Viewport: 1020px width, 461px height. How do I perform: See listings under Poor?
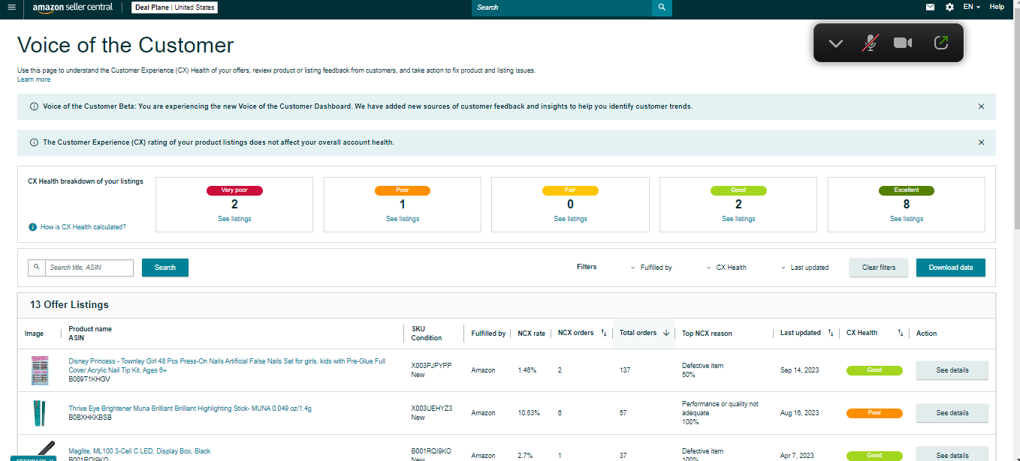click(403, 219)
